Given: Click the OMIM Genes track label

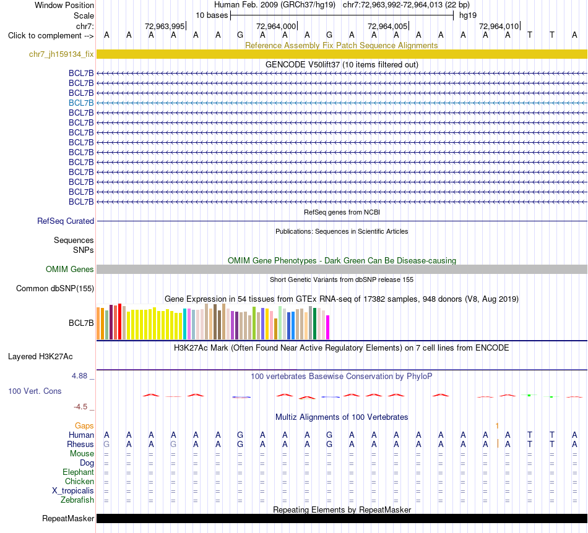Looking at the screenshot, I should pyautogui.click(x=69, y=269).
